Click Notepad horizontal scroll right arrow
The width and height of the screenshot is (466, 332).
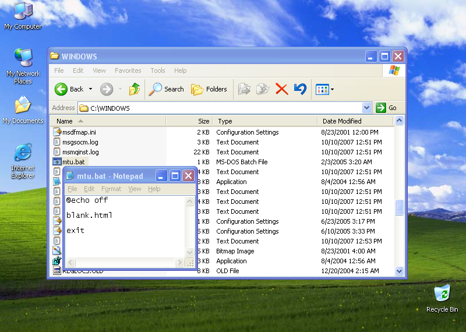pyautogui.click(x=179, y=262)
